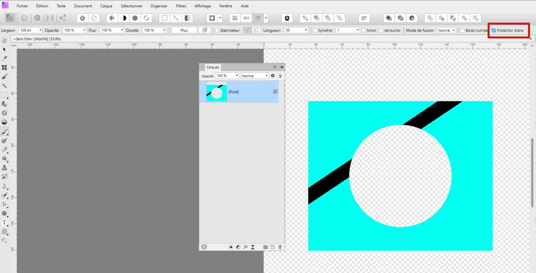Open layer blend mode Normal in Calques panel
The image size is (536, 273).
click(255, 76)
